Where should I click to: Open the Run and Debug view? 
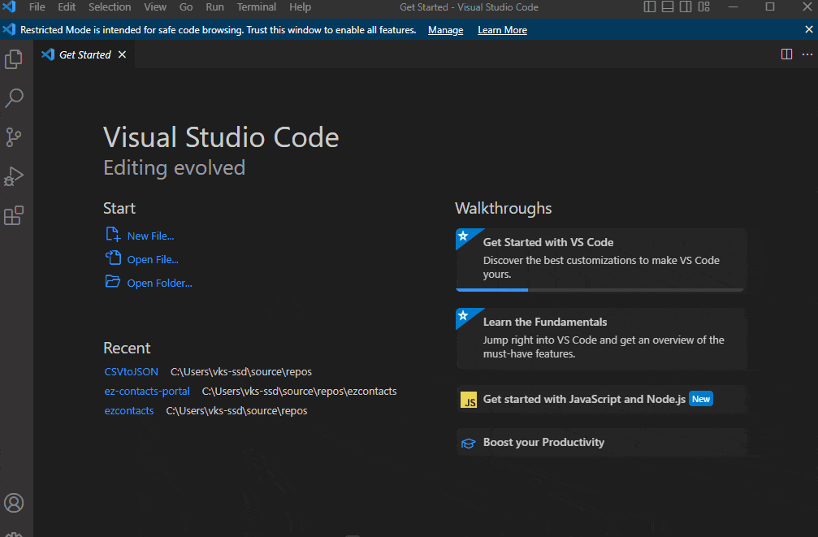click(14, 175)
